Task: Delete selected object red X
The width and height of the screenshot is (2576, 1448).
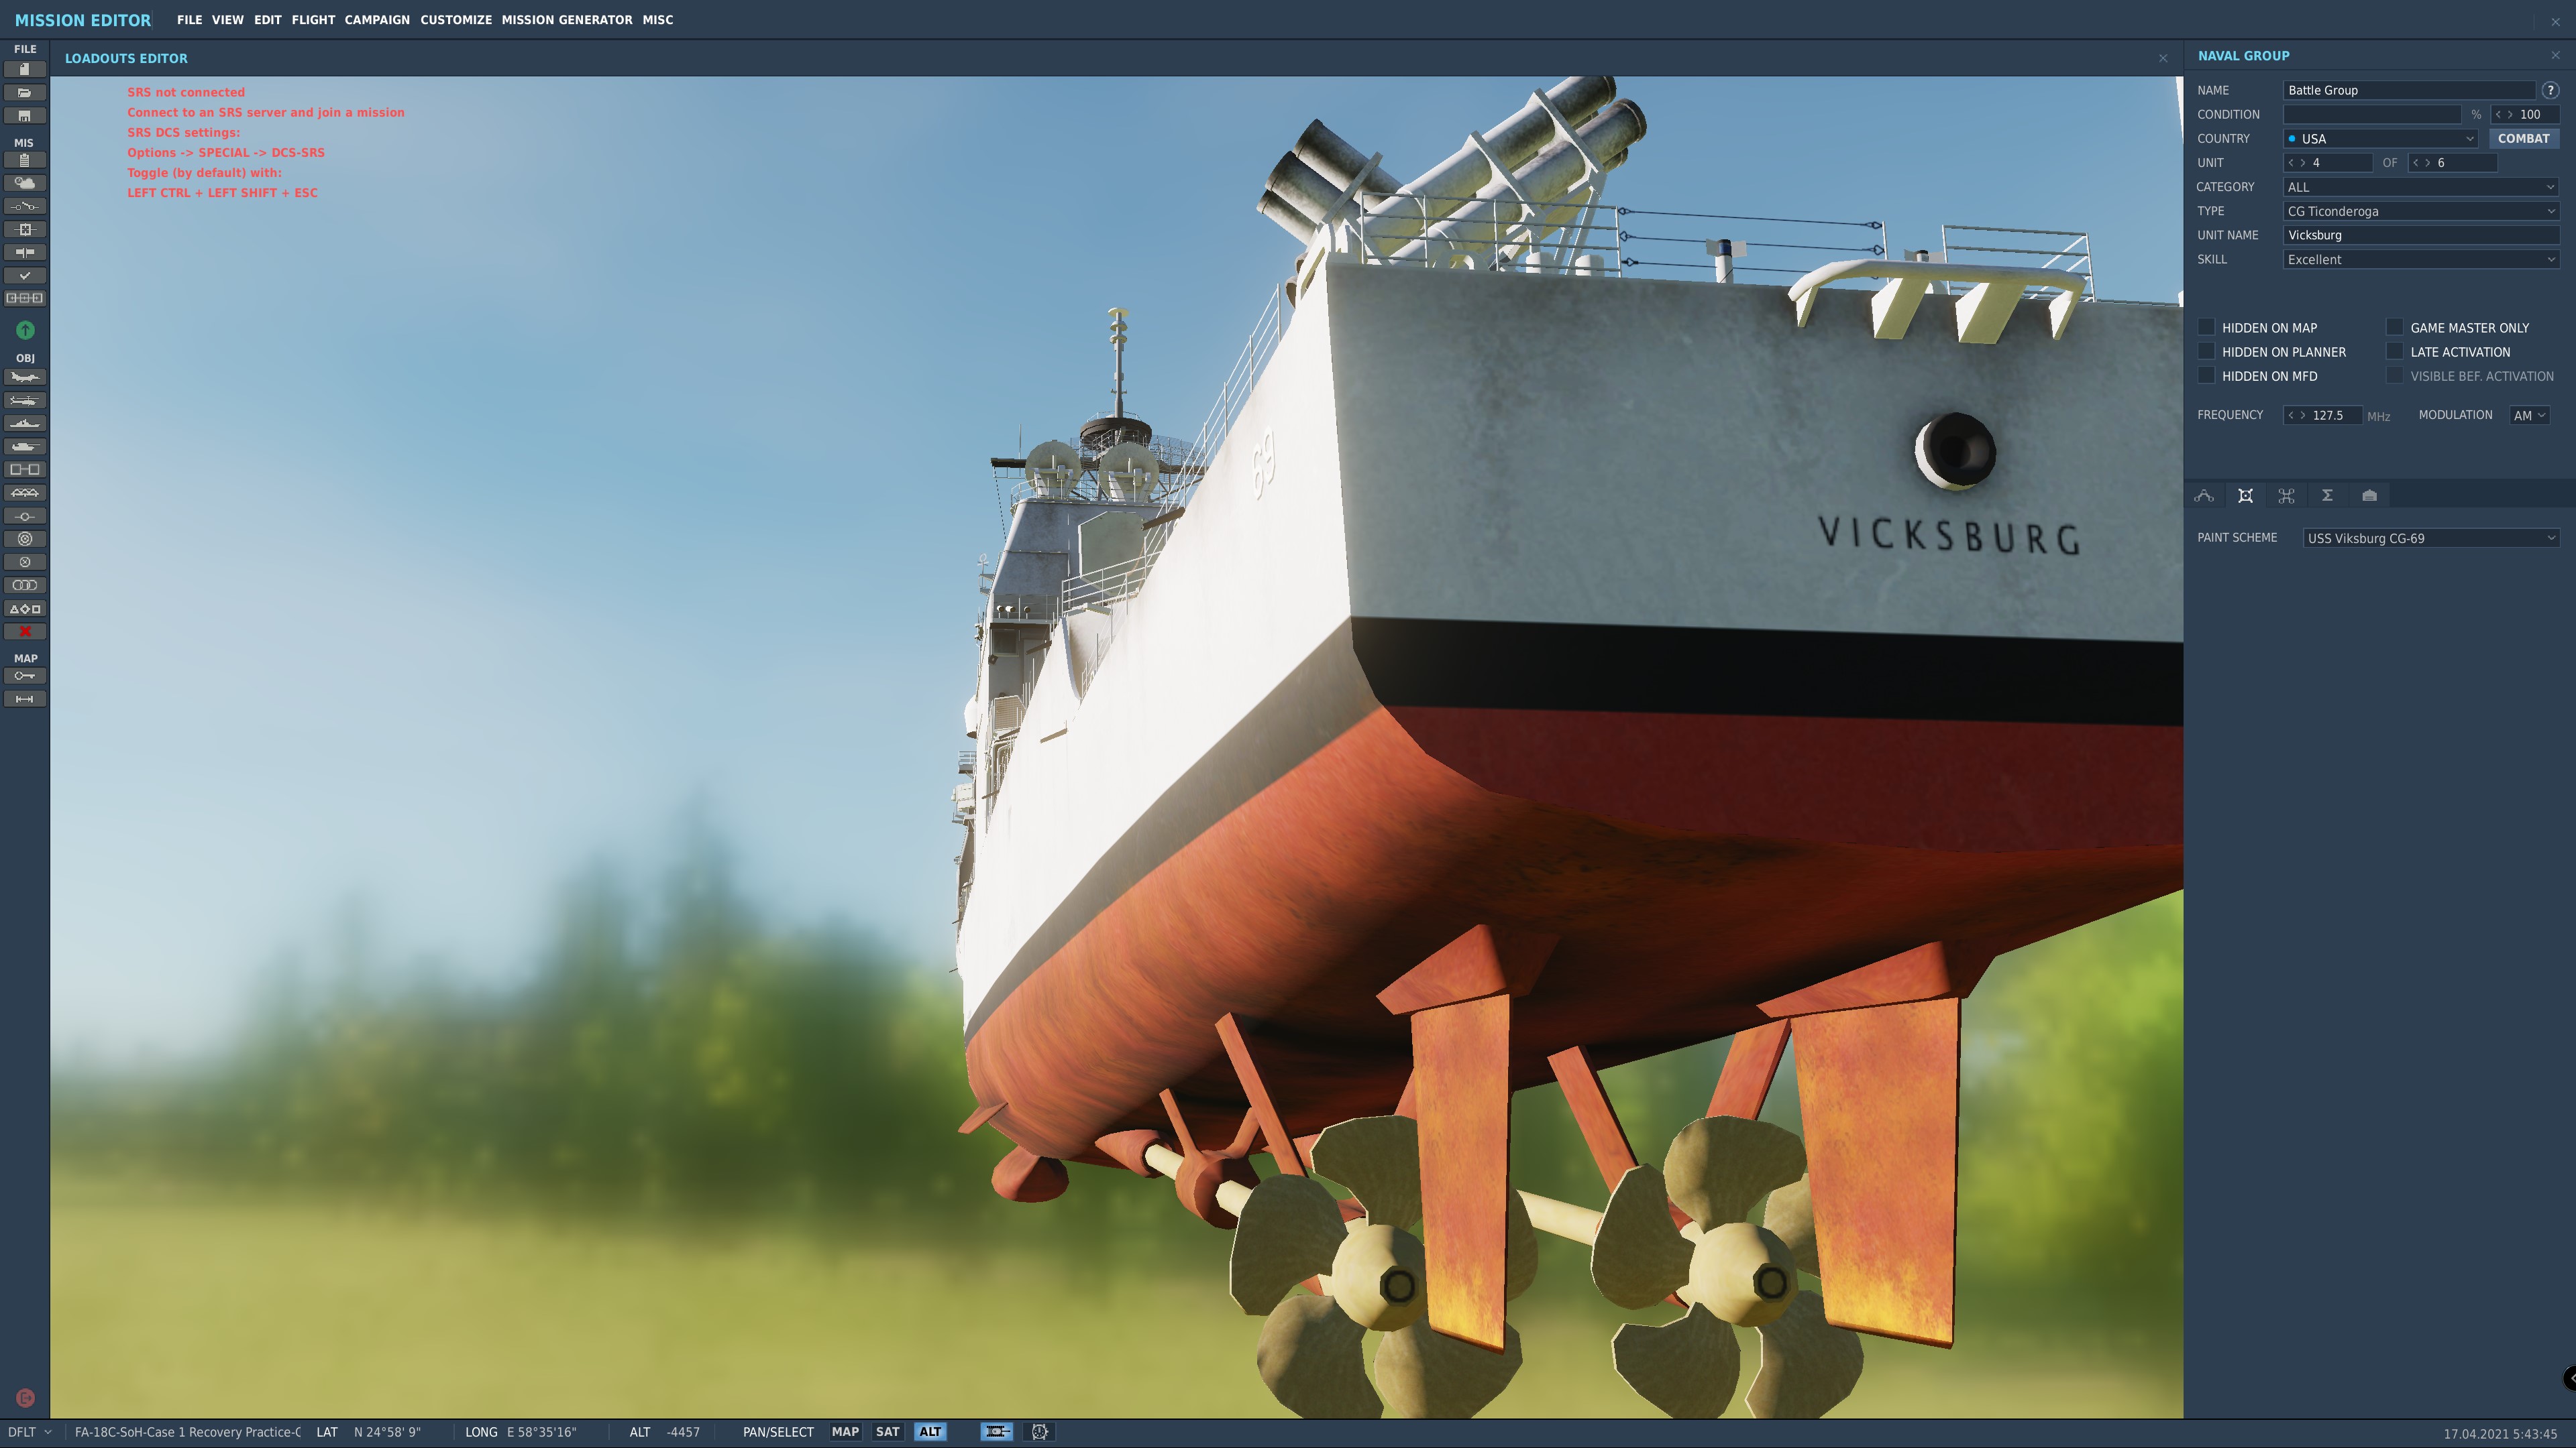Action: click(x=25, y=631)
